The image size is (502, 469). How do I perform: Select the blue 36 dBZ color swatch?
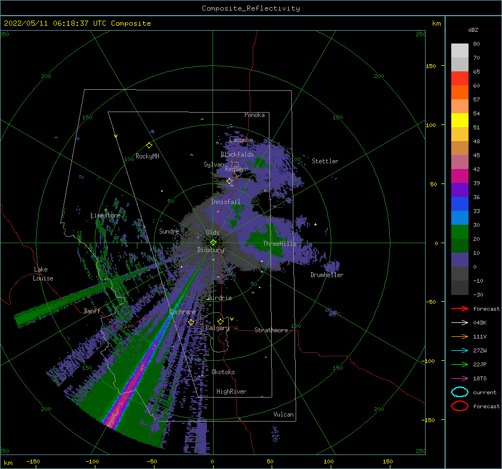460,204
